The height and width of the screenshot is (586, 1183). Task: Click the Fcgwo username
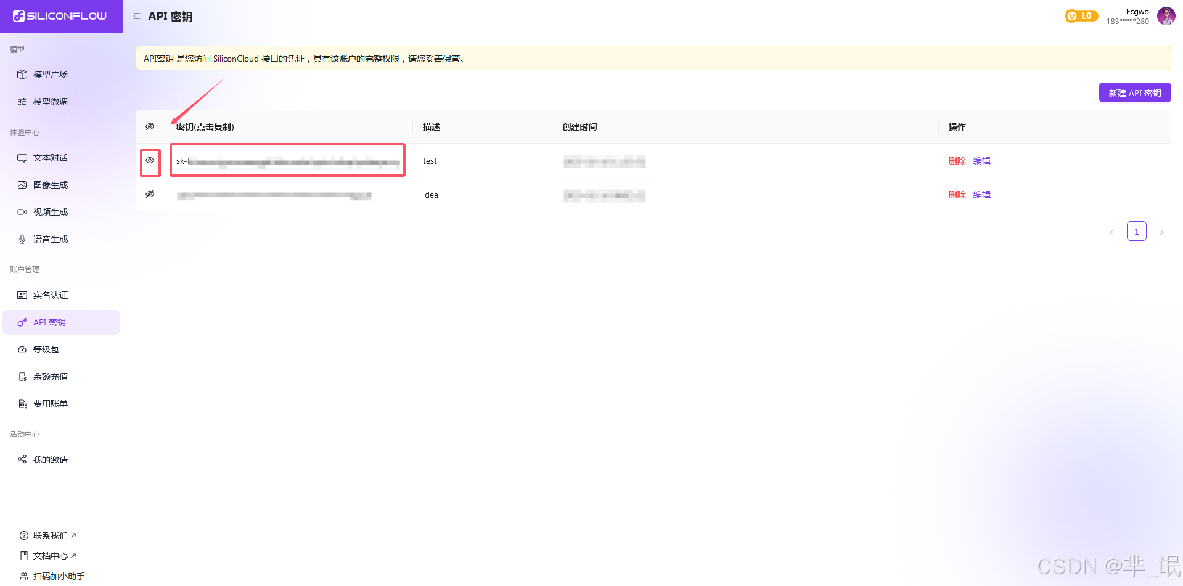click(1137, 12)
